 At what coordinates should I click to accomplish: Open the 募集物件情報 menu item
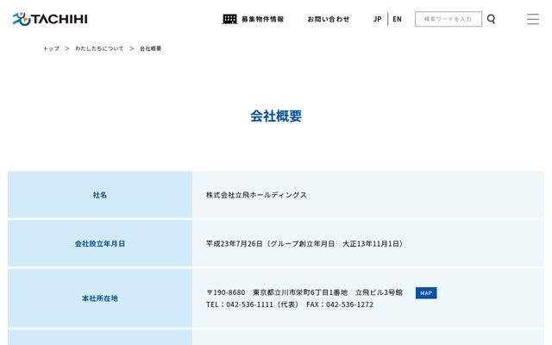262,19
